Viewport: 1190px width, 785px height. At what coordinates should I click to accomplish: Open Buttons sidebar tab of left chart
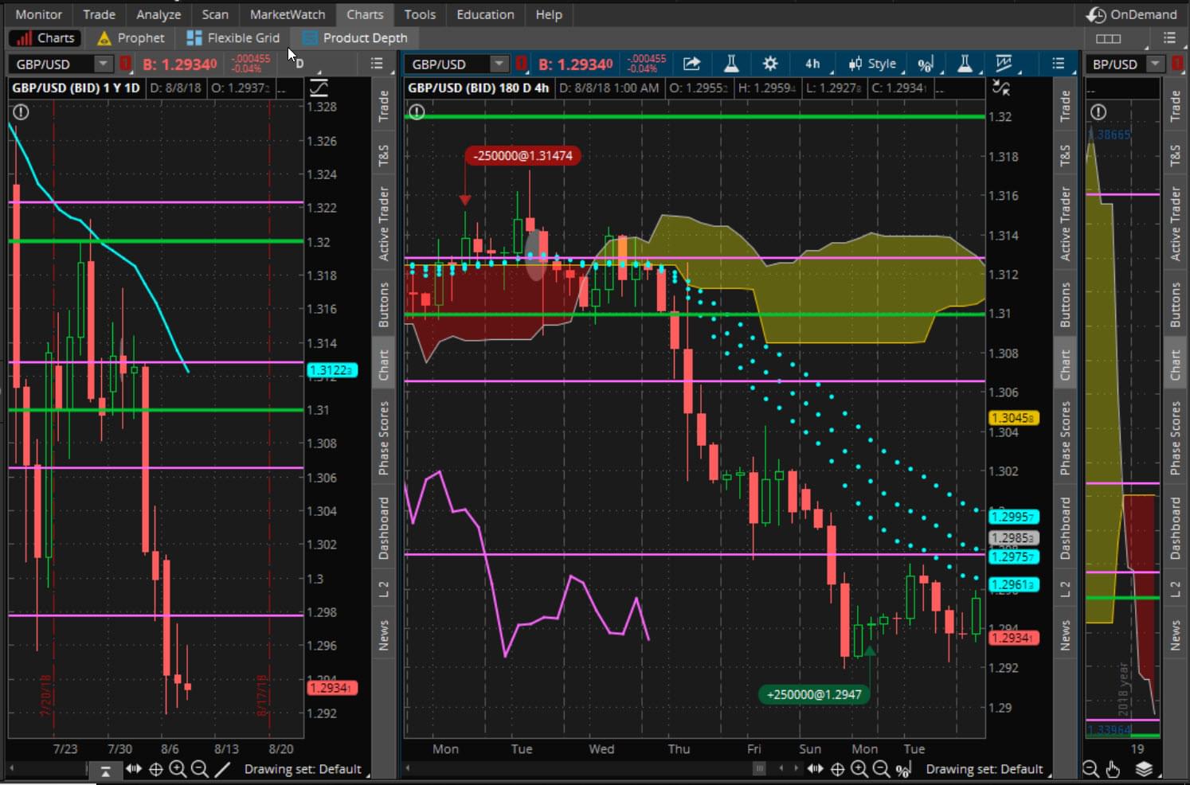pos(383,304)
